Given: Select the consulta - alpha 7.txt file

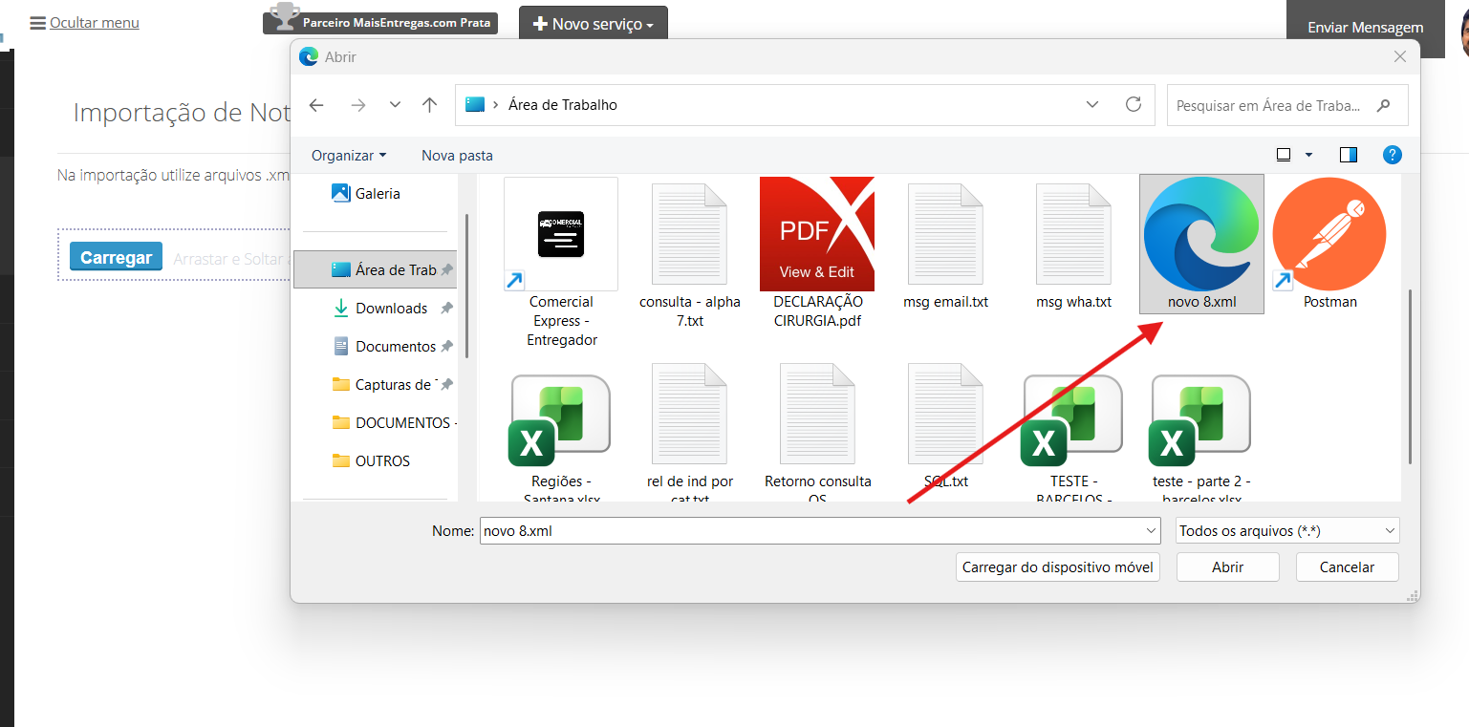Looking at the screenshot, I should point(689,255).
